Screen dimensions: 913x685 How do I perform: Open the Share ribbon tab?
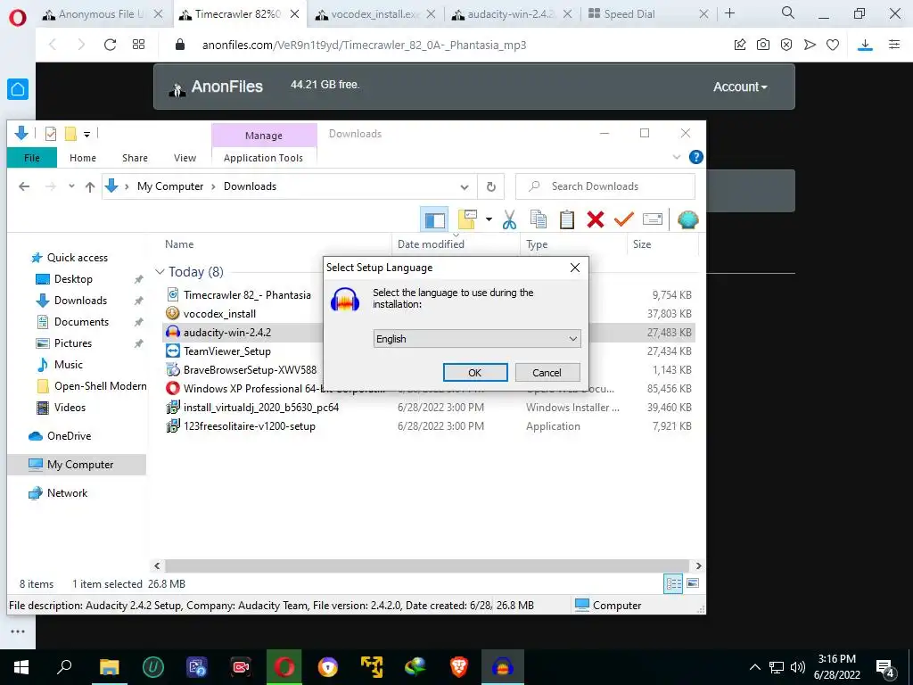tap(136, 158)
